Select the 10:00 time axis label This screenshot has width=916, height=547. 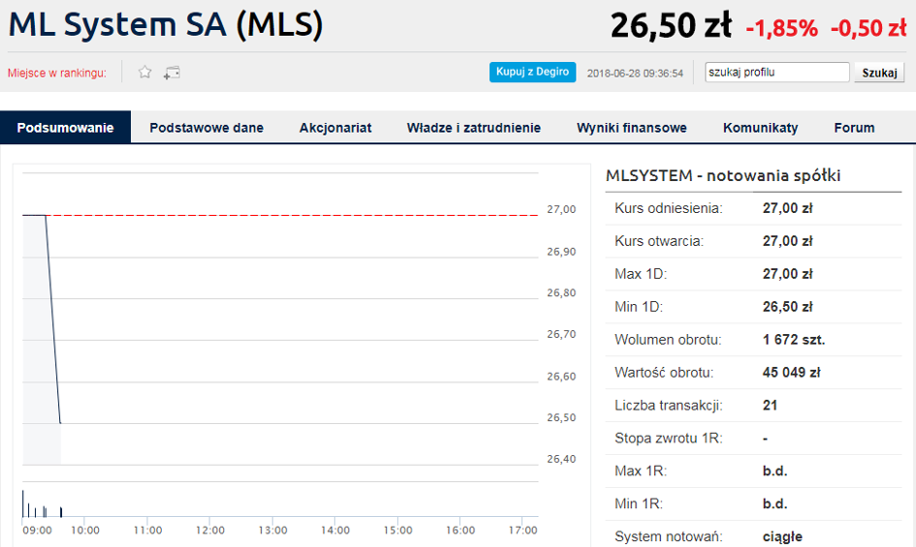coord(85,531)
